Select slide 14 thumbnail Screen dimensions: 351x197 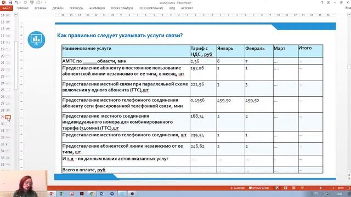[8, 15]
